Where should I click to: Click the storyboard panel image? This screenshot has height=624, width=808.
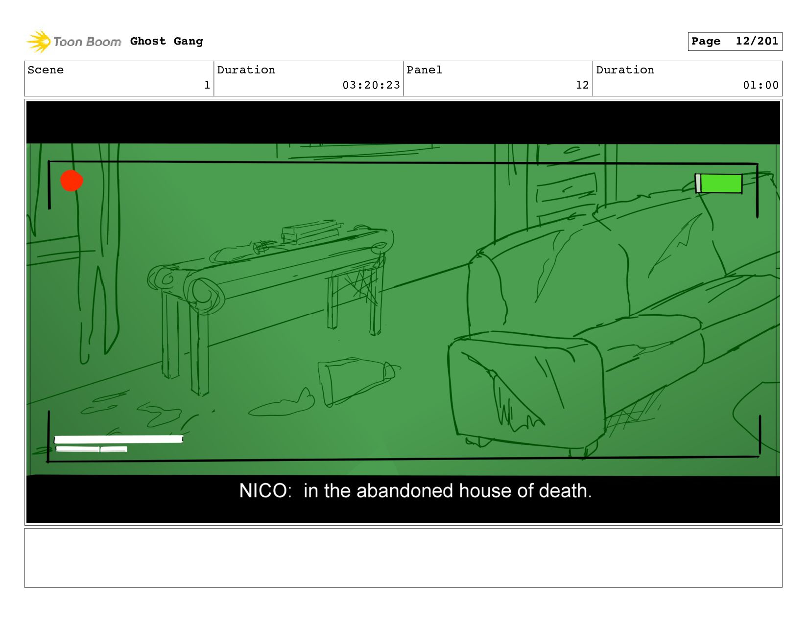(x=403, y=312)
